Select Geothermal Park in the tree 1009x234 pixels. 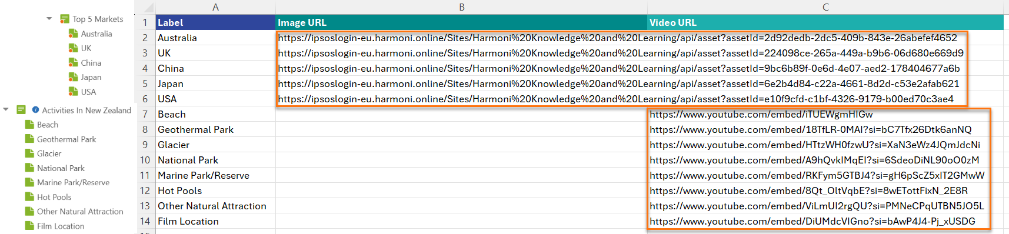(66, 139)
